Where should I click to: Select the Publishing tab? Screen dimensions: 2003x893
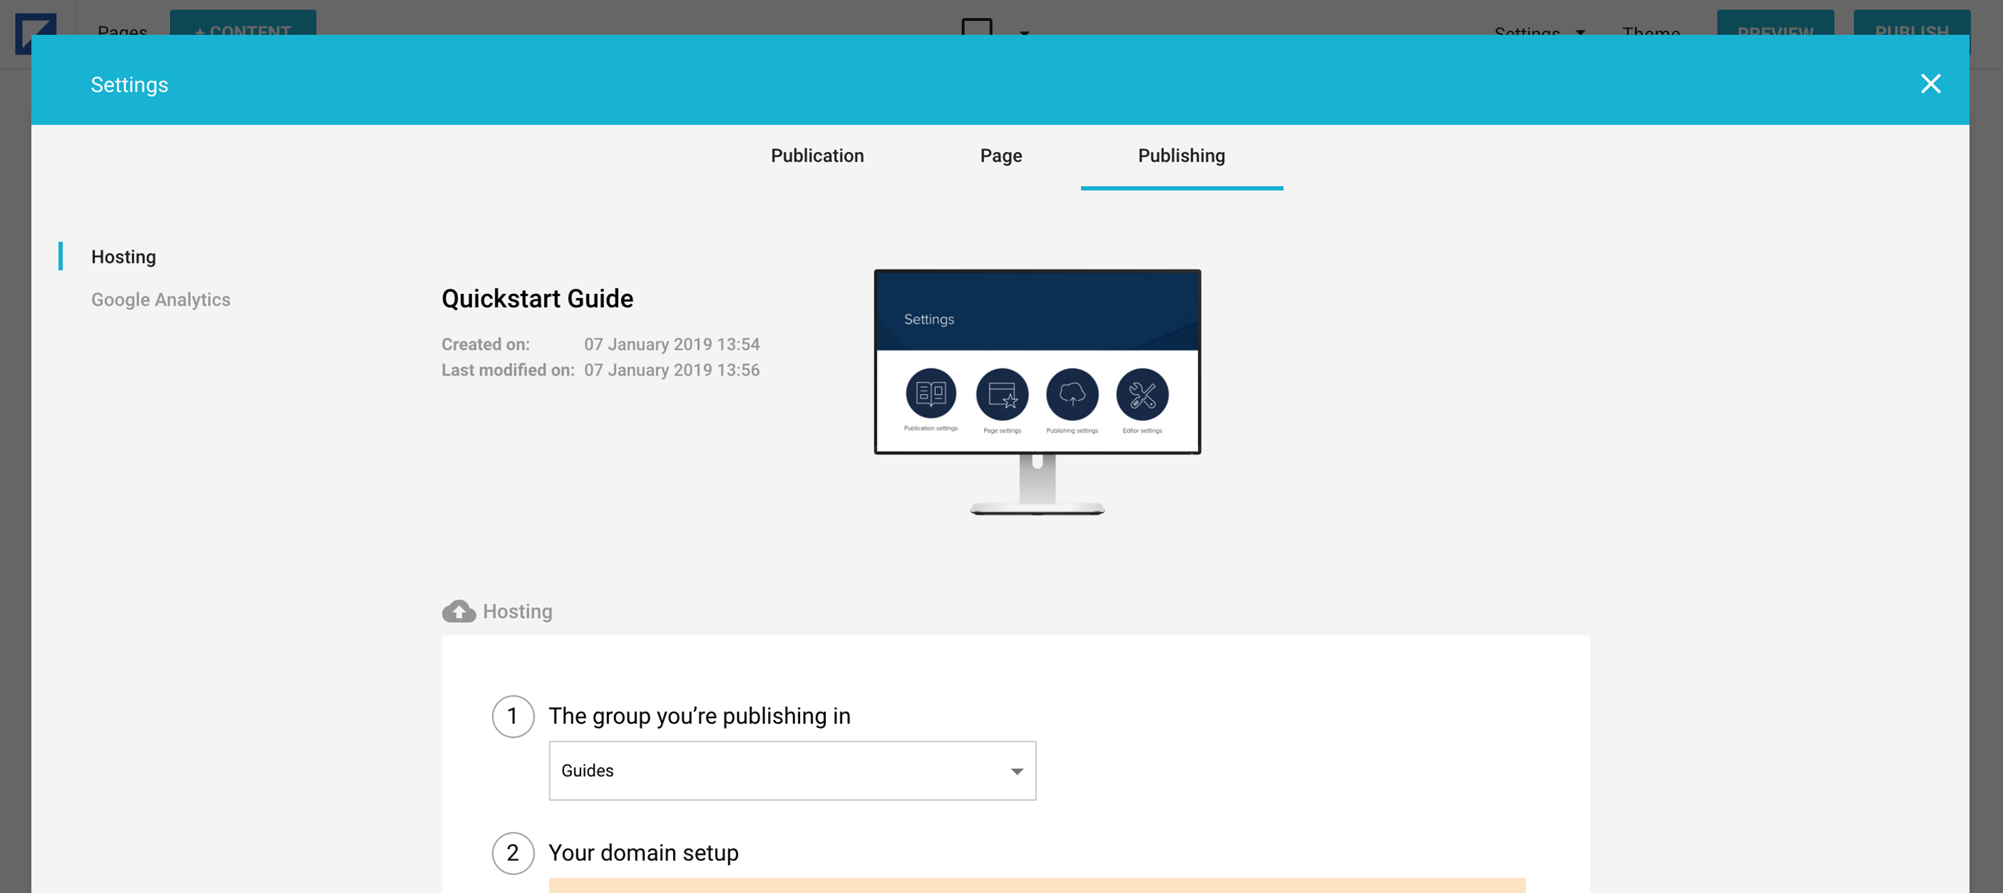click(1181, 155)
